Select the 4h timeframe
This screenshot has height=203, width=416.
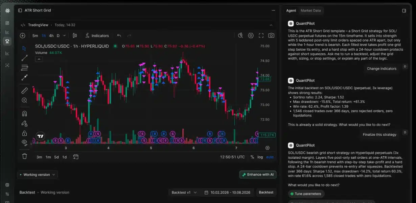pyautogui.click(x=51, y=36)
